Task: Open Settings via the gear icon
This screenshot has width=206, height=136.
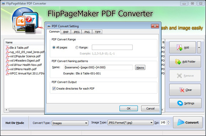Action: click(180, 103)
